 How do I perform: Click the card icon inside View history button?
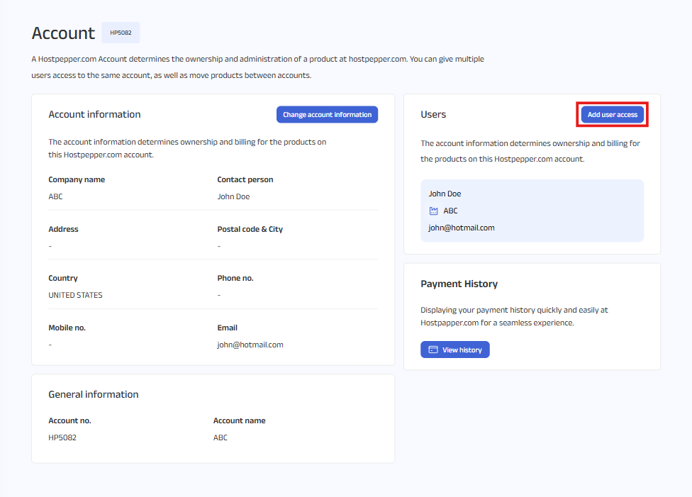point(433,350)
